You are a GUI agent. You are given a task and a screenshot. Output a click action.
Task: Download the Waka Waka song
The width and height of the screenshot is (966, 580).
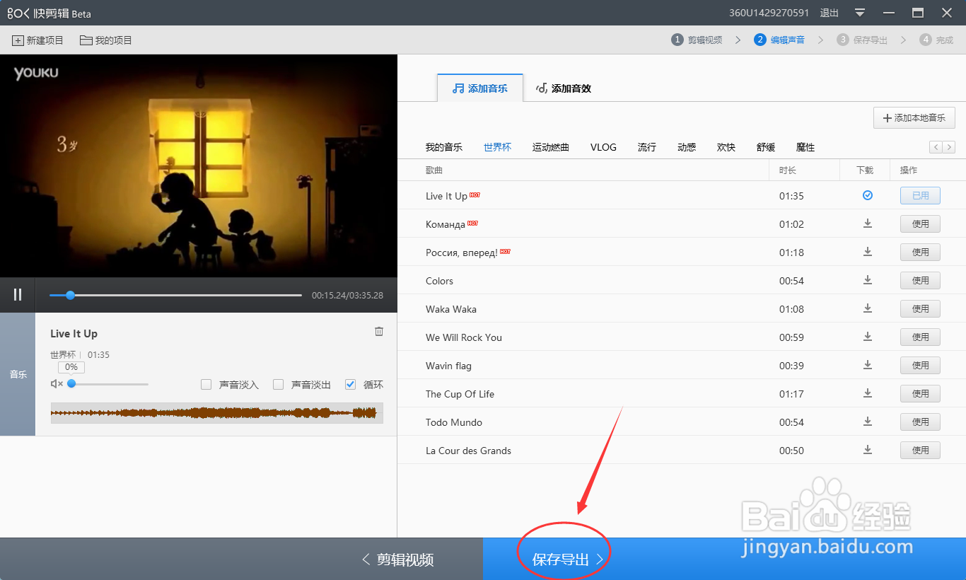[x=868, y=308]
